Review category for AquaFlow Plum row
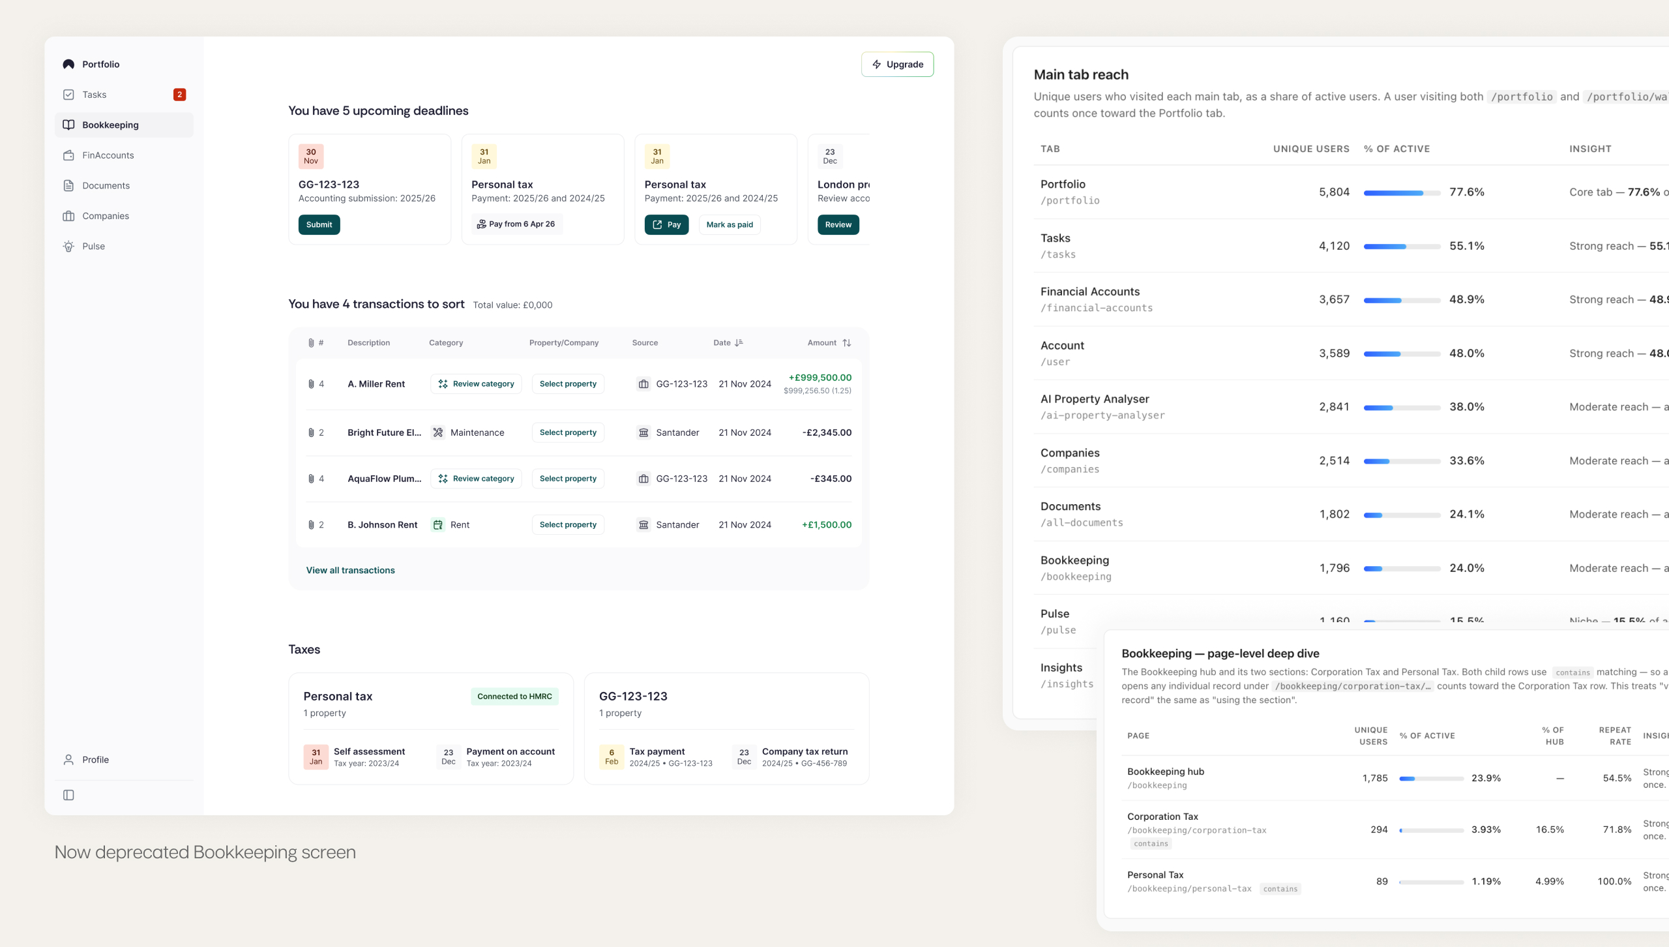 point(476,478)
